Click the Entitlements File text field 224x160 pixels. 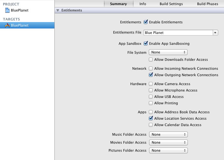[x=178, y=33]
